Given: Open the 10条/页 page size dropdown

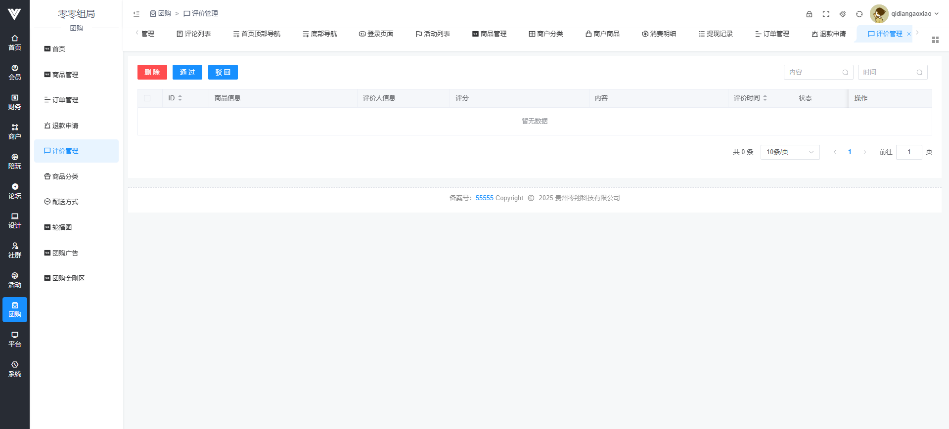Looking at the screenshot, I should coord(790,152).
